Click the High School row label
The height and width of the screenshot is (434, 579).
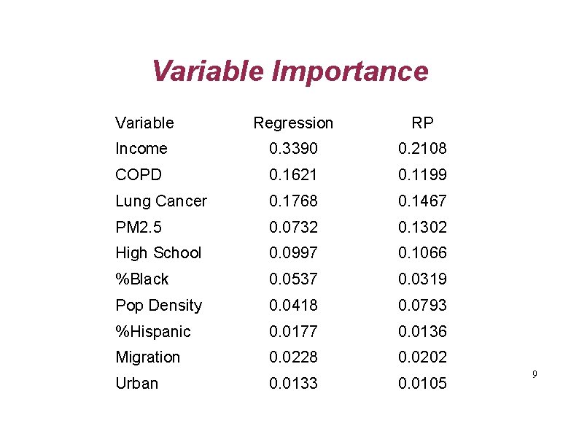(158, 253)
